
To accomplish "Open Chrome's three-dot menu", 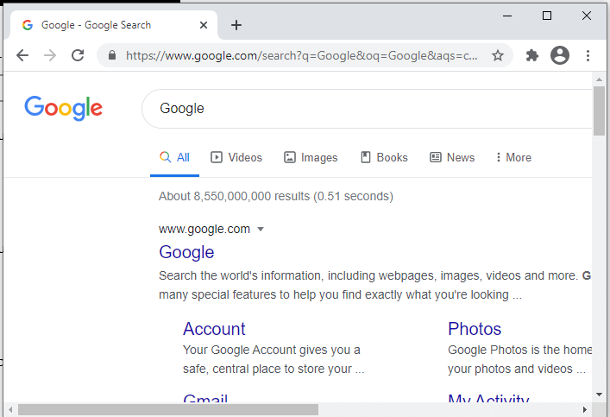I will click(588, 55).
